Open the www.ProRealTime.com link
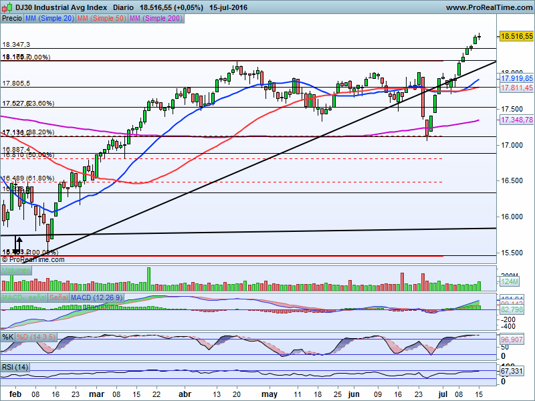535x401 pixels. coord(490,7)
